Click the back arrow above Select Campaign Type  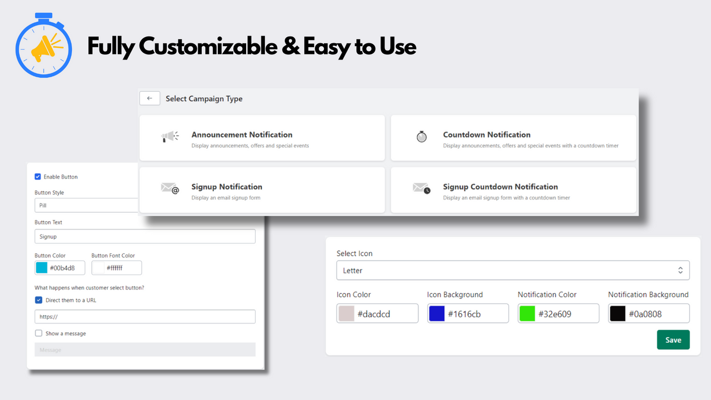pos(149,98)
